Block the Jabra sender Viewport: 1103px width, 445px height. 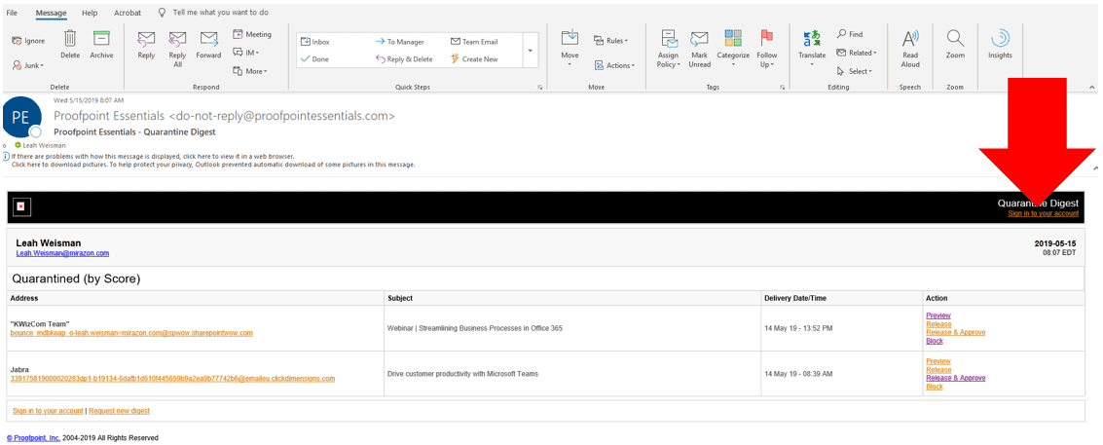935,387
